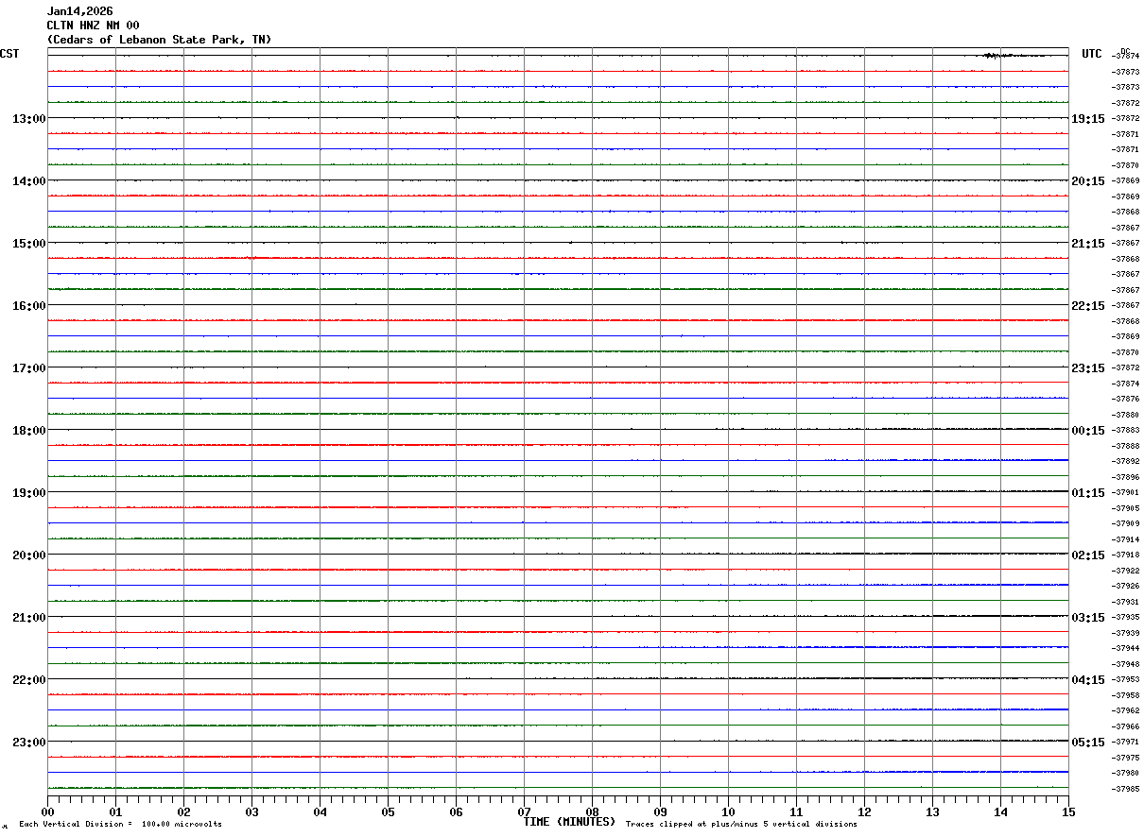Click the date label Jan14,2026
Viewport: 1144px width, 837px height.
[x=79, y=11]
